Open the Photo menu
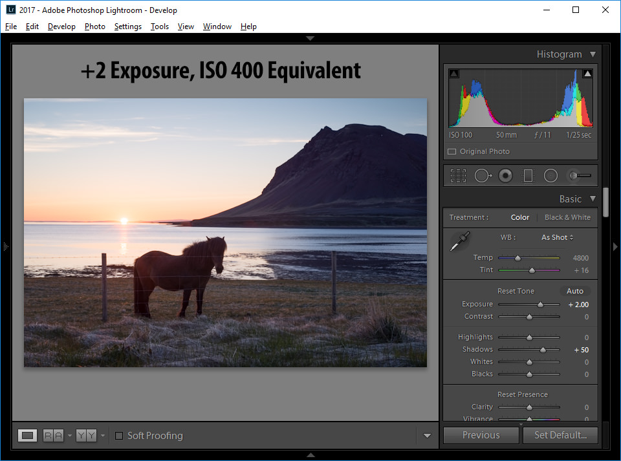621x461 pixels. 94,26
